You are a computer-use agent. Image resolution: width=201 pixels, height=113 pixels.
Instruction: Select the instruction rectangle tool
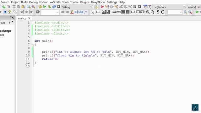tap(98, 12)
